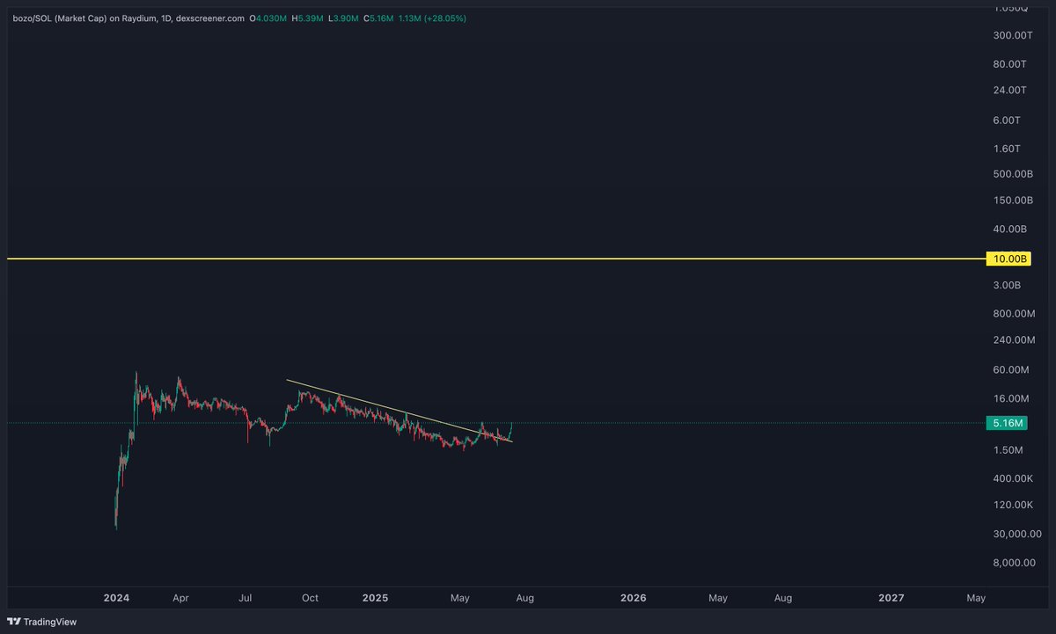
Task: Click the May label after 2025
Action: pos(460,598)
